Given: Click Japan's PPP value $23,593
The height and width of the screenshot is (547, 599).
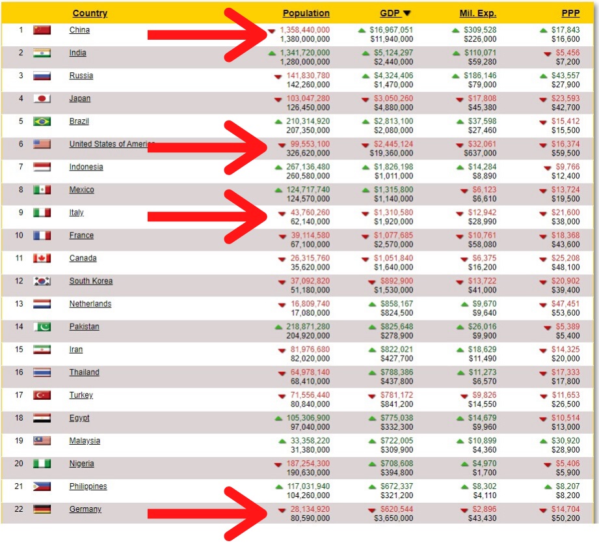Looking at the screenshot, I should click(x=565, y=99).
